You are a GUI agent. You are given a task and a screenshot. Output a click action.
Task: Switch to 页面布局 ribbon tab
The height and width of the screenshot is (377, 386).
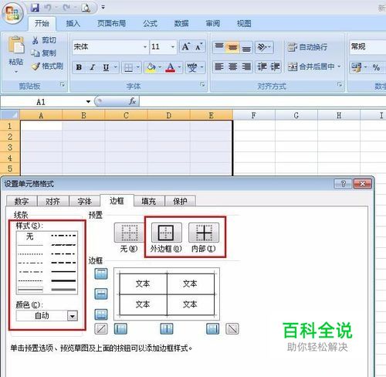(x=111, y=24)
